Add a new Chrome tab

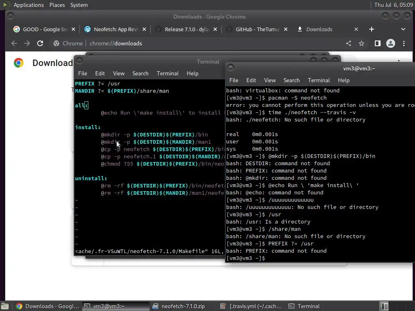[x=372, y=29]
